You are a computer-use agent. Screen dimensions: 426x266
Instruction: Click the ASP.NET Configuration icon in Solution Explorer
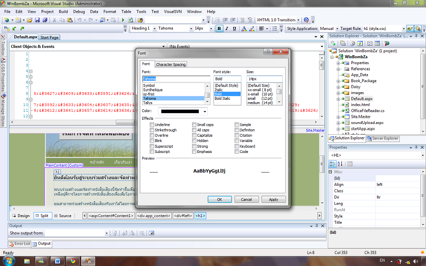point(387,43)
